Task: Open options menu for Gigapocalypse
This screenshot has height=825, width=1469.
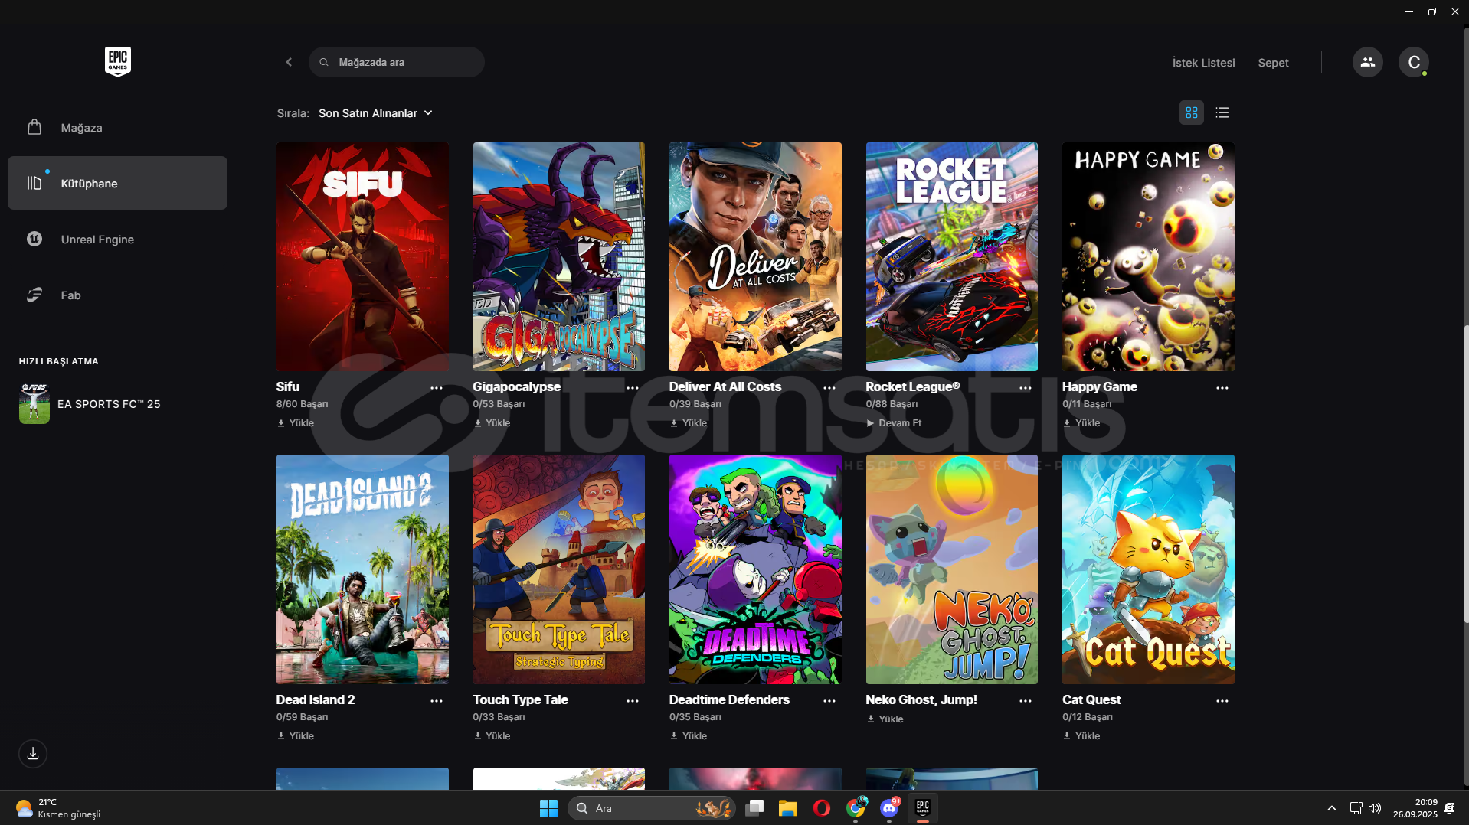Action: click(x=633, y=388)
